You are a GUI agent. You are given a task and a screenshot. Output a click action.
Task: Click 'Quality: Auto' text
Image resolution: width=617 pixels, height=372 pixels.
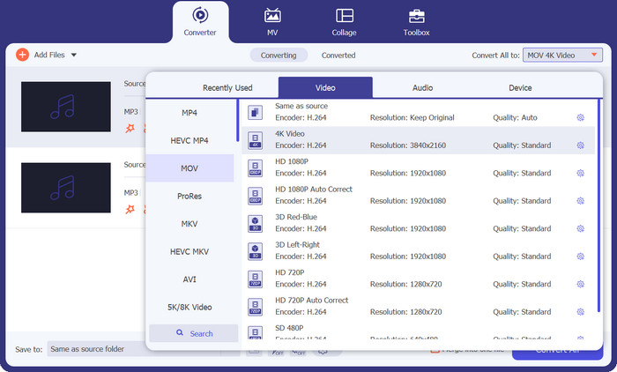515,117
